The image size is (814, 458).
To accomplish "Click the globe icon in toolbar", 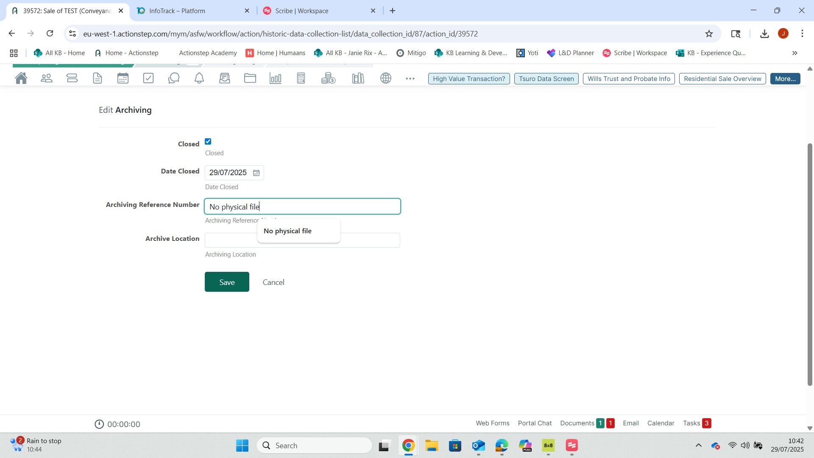I will (x=385, y=78).
